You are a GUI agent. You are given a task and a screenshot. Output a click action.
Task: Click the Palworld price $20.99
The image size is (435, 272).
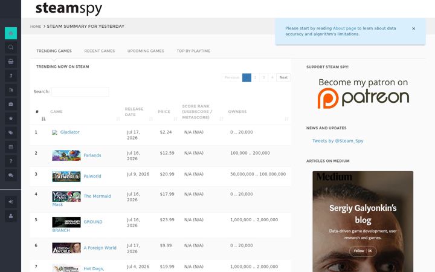point(167,174)
